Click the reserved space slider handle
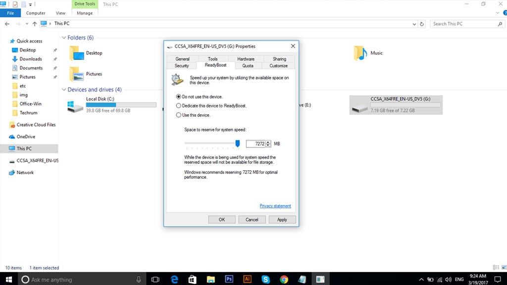The image size is (507, 285). pos(238,143)
